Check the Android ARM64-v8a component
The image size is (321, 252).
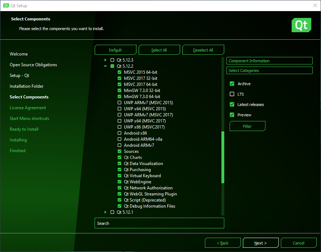(120, 139)
